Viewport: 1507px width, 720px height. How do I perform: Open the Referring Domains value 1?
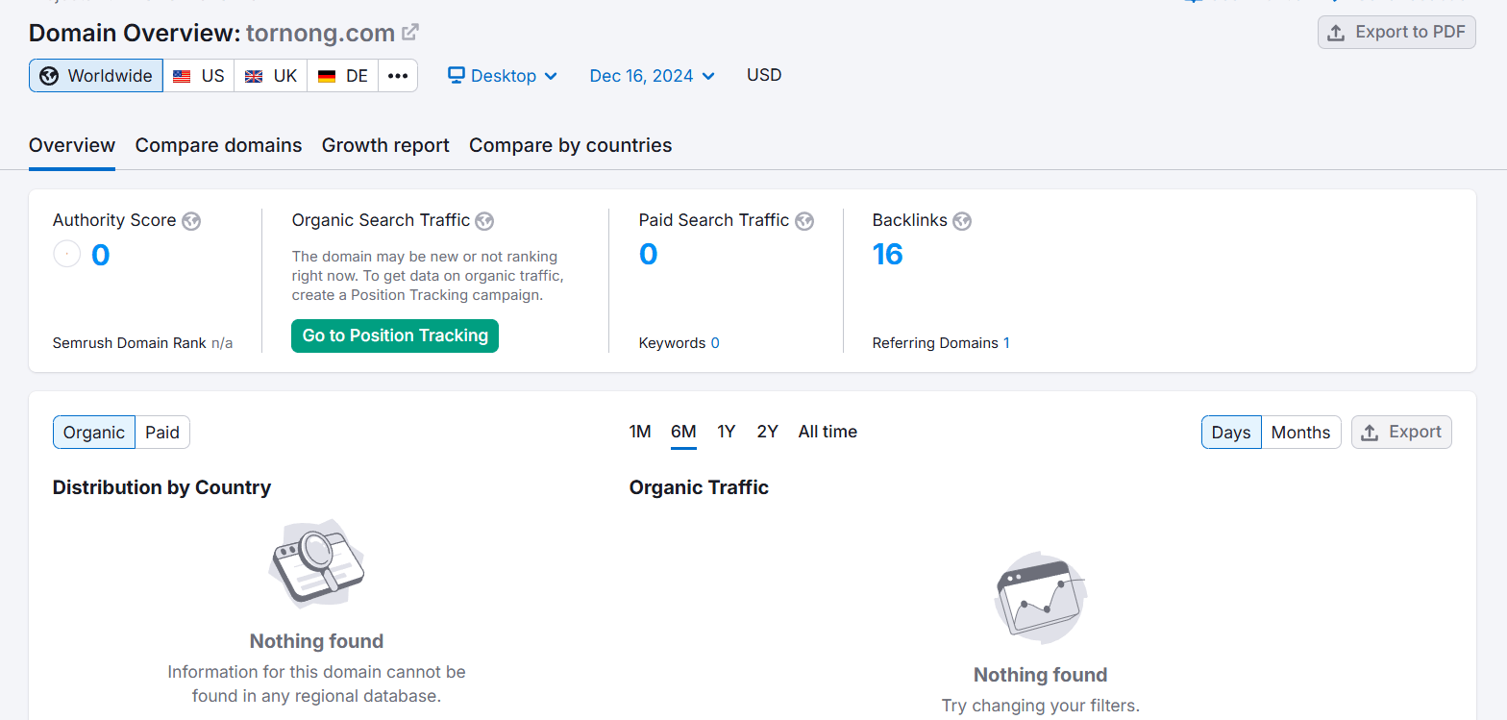1006,343
